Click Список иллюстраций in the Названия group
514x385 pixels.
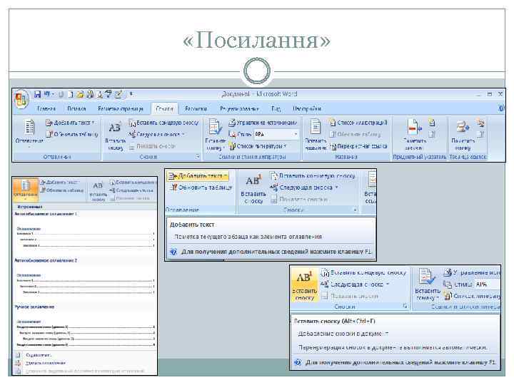(x=358, y=123)
